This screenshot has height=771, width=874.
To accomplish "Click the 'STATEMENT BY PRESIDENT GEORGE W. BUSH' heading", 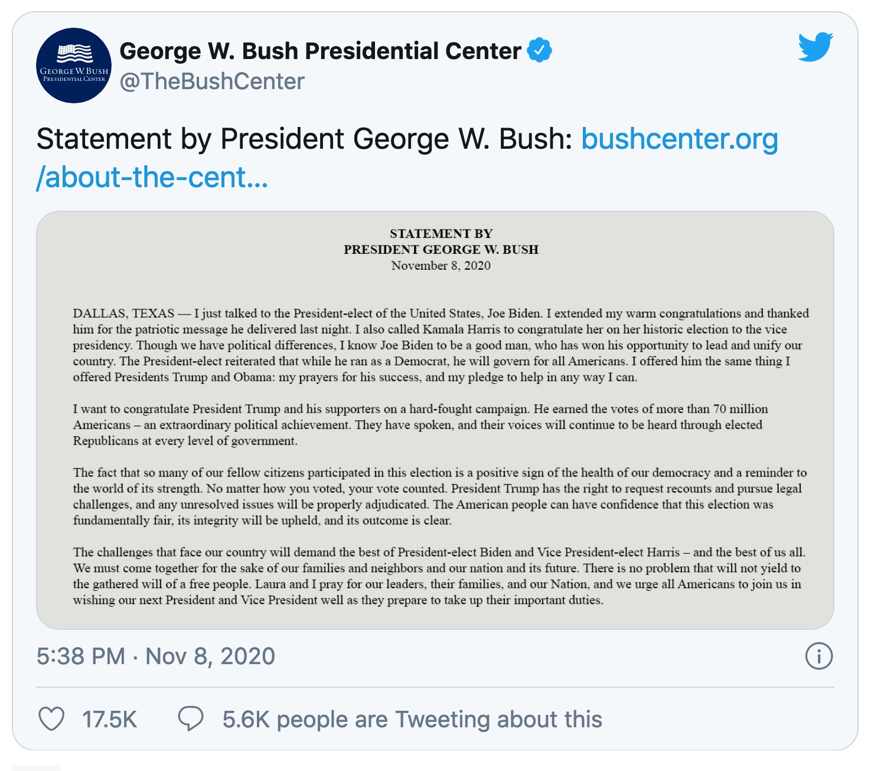I will (441, 241).
